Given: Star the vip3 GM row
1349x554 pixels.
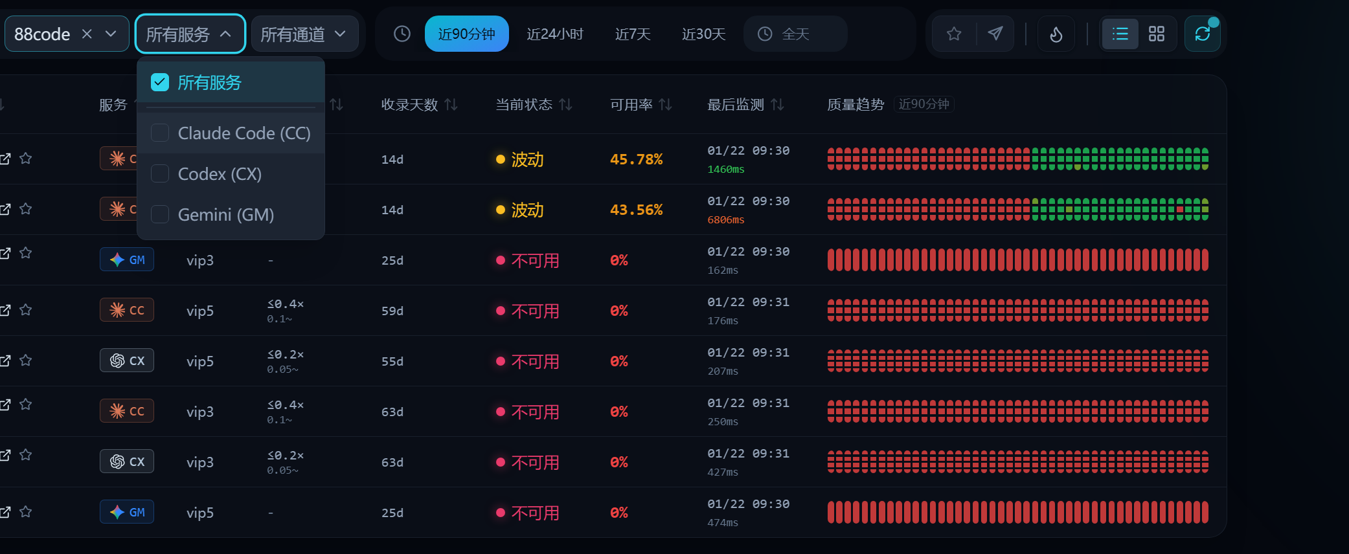Looking at the screenshot, I should pyautogui.click(x=26, y=253).
